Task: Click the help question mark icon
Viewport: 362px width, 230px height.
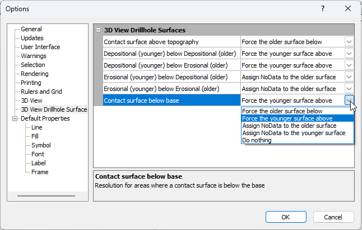Action: [x=323, y=9]
